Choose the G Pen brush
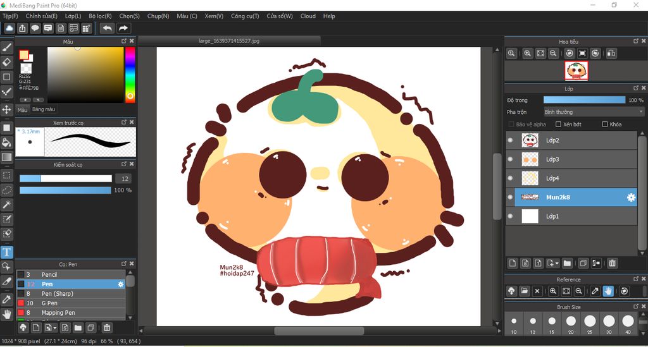The height and width of the screenshot is (347, 648). tap(71, 303)
